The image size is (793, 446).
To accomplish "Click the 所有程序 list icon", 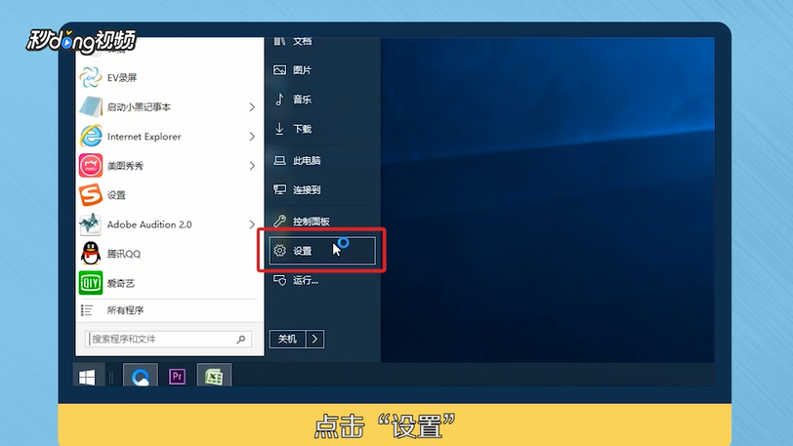I will pos(87,310).
